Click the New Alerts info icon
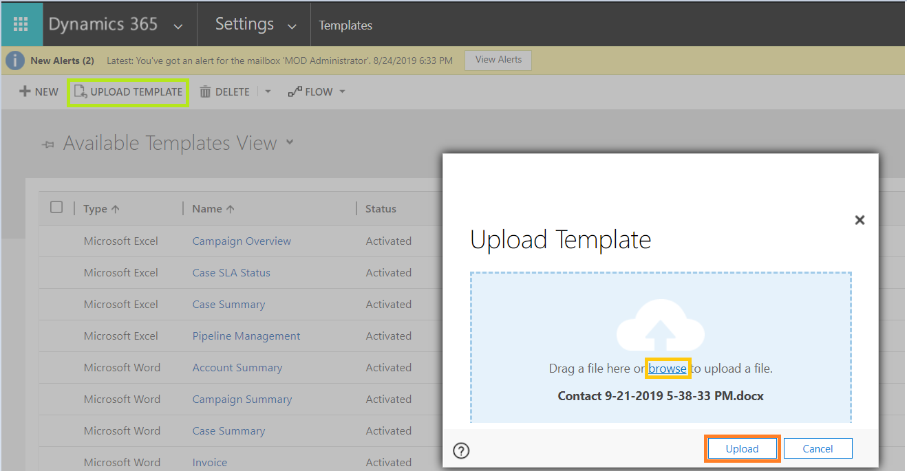Viewport: 907px width, 471px height. [14, 60]
